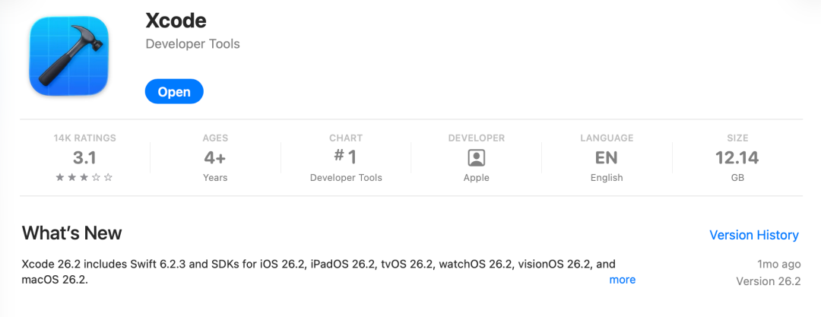
Task: Click the developer person icon
Action: point(477,158)
